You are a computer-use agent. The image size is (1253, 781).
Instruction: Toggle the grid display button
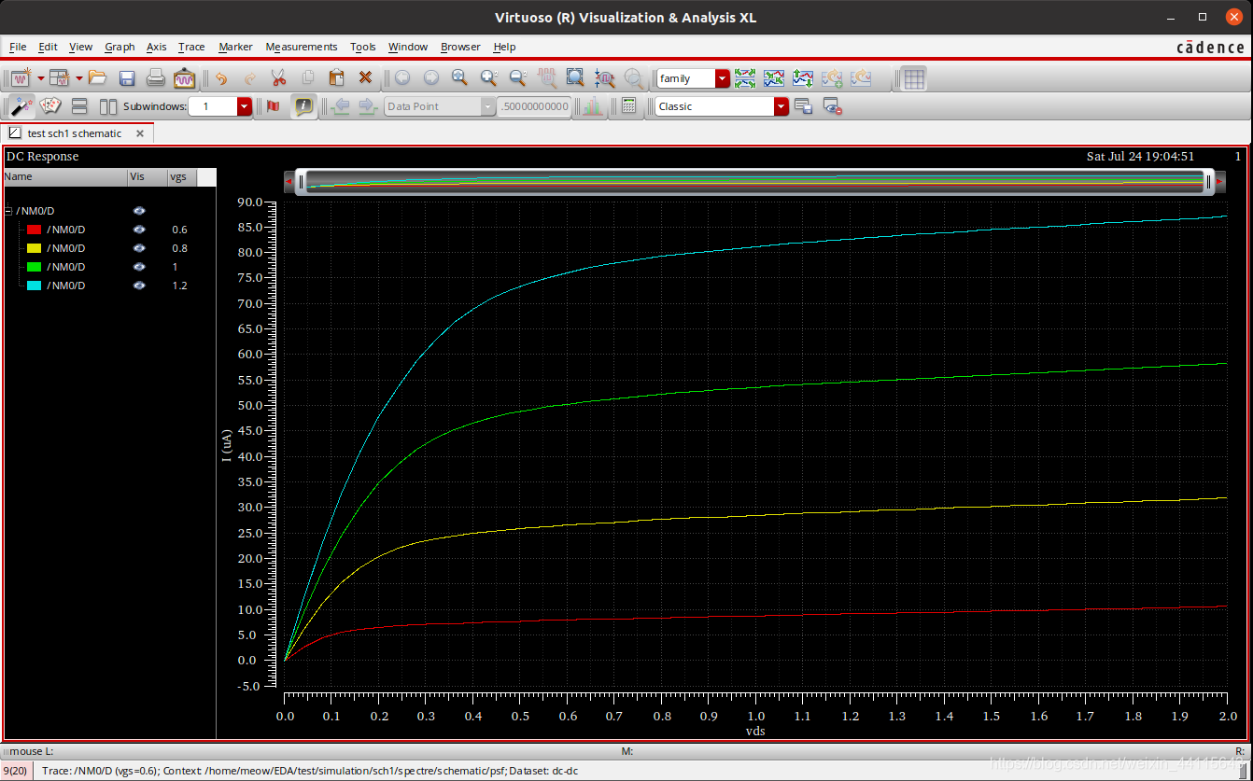point(914,78)
